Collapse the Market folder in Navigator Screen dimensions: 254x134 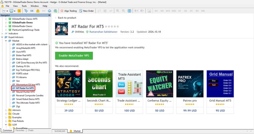click(x=6, y=41)
